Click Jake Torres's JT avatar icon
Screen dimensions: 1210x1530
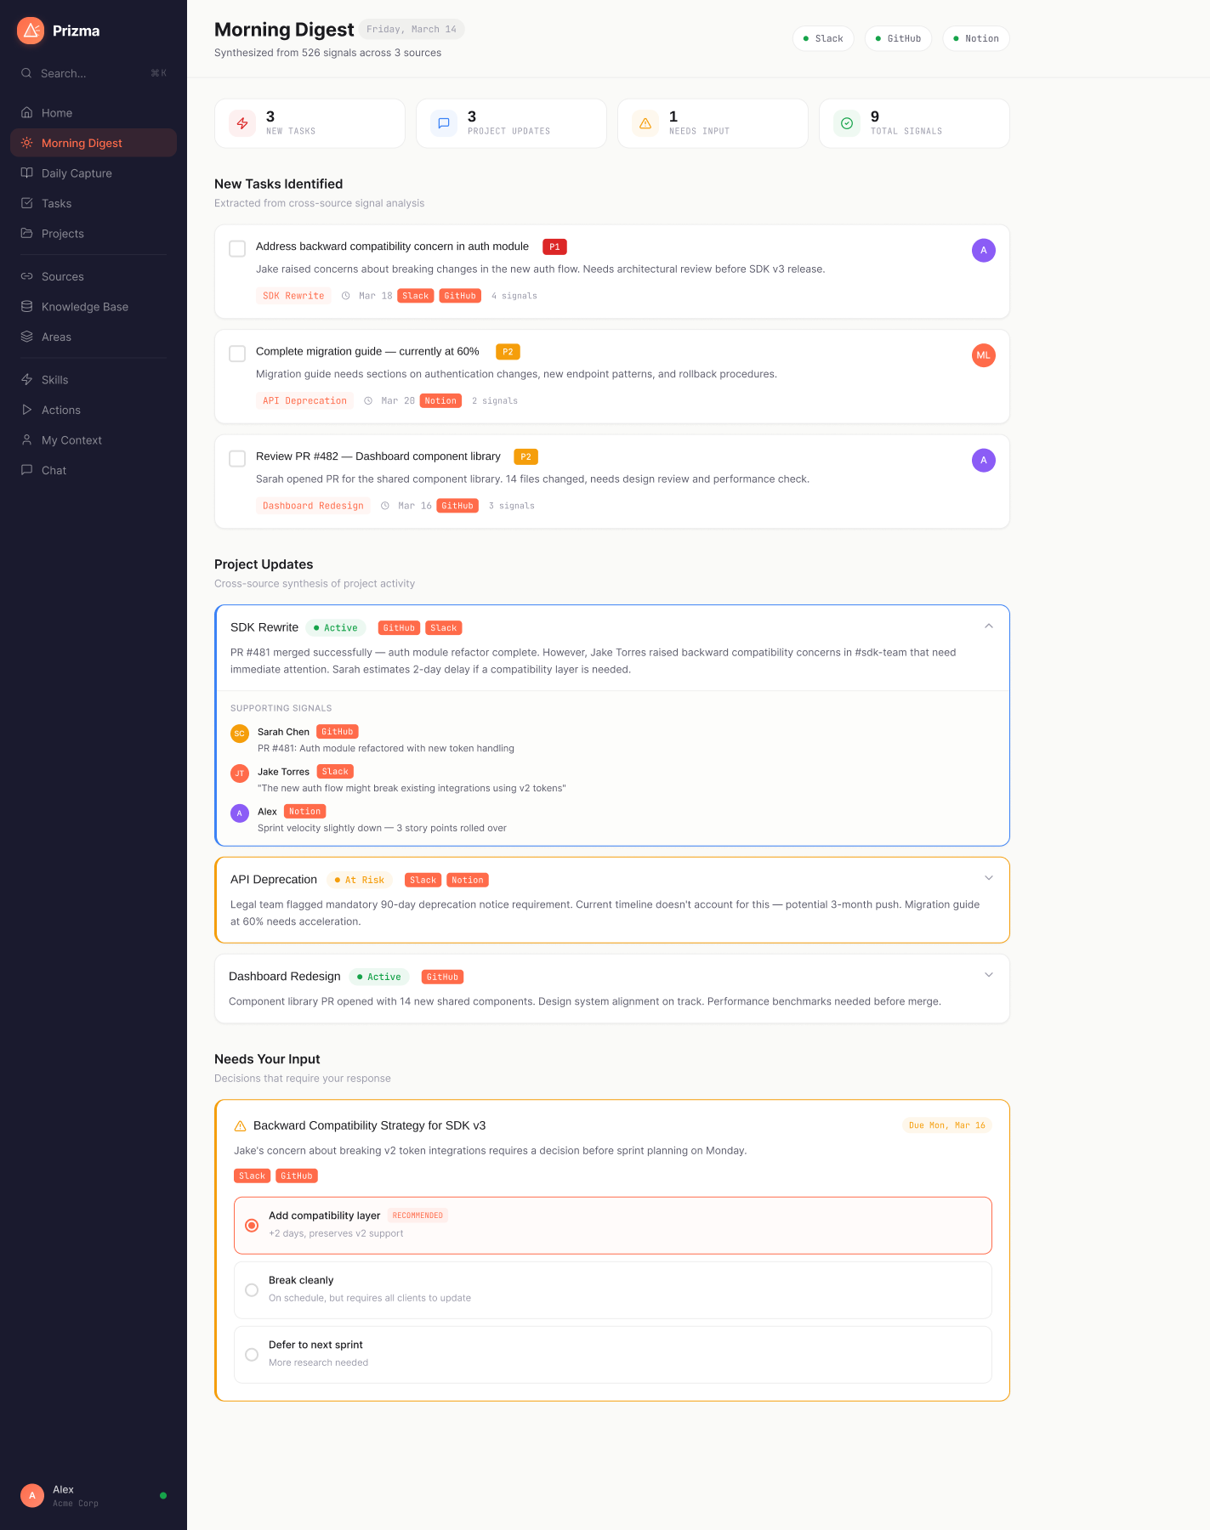(x=240, y=773)
